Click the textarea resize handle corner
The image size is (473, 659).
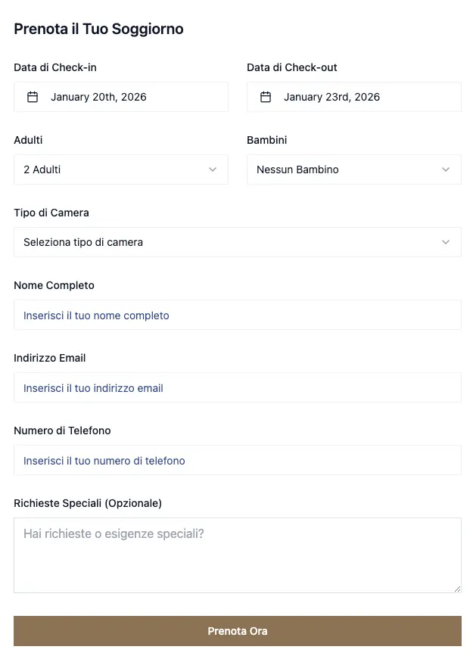point(457,589)
